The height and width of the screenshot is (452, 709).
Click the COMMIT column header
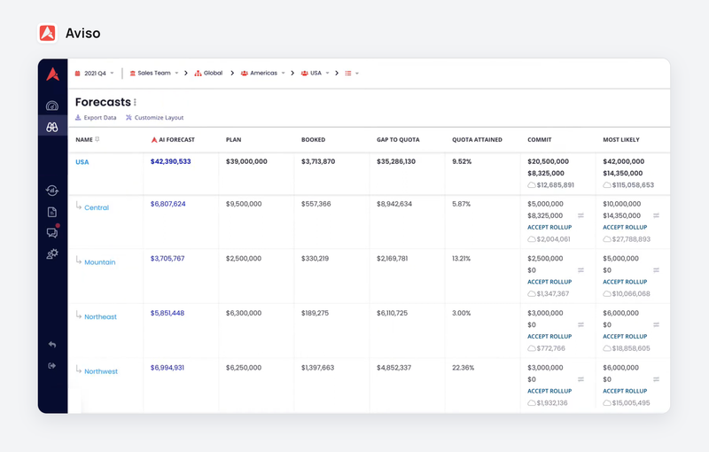coord(540,140)
